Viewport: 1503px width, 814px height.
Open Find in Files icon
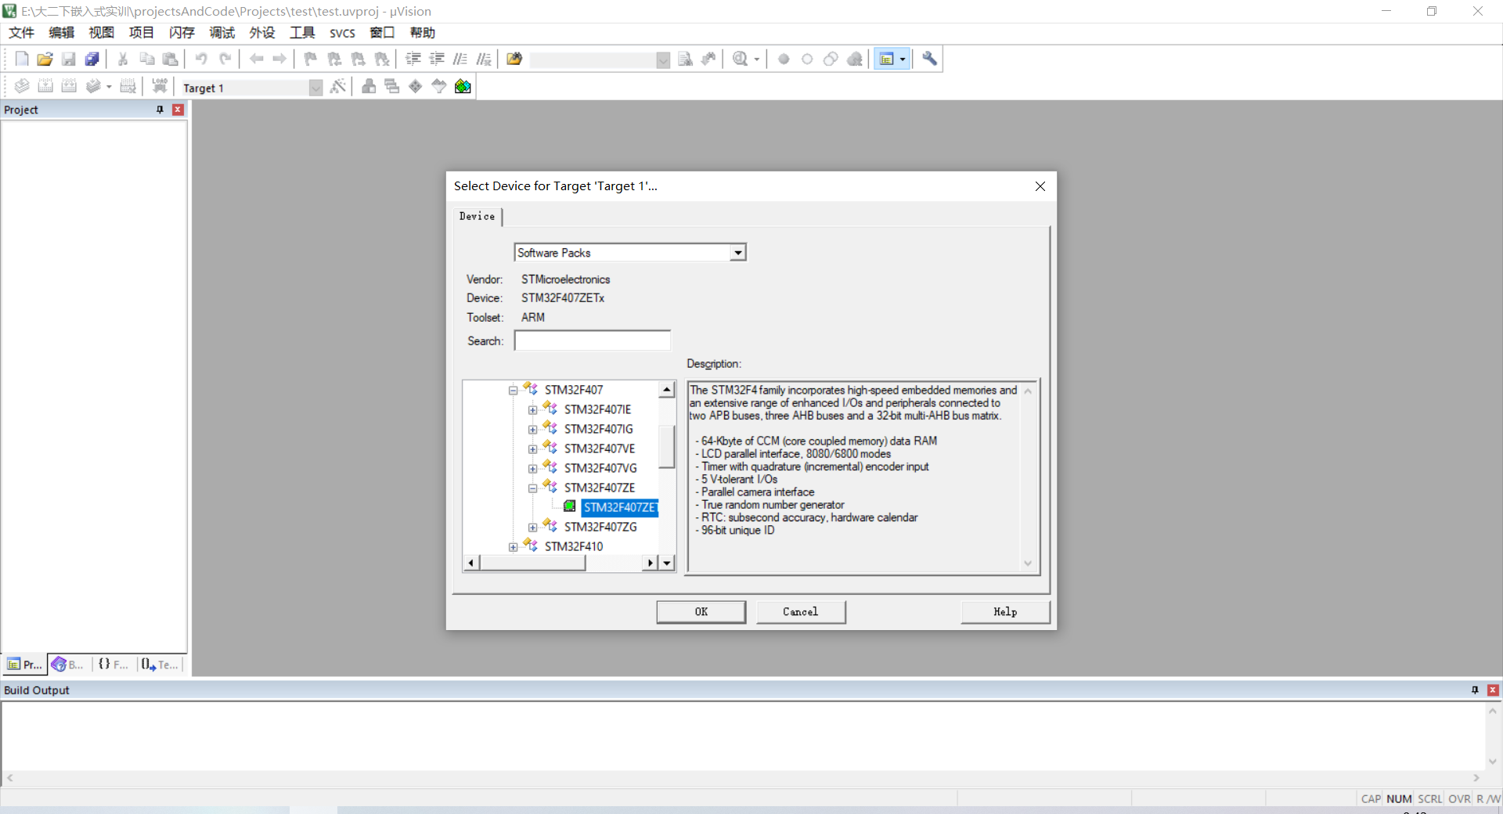tap(514, 59)
